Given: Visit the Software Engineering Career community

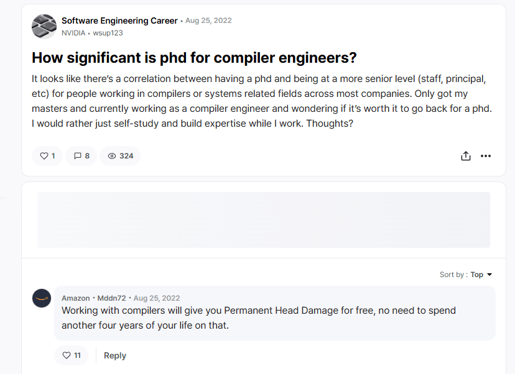Looking at the screenshot, I should tap(119, 20).
